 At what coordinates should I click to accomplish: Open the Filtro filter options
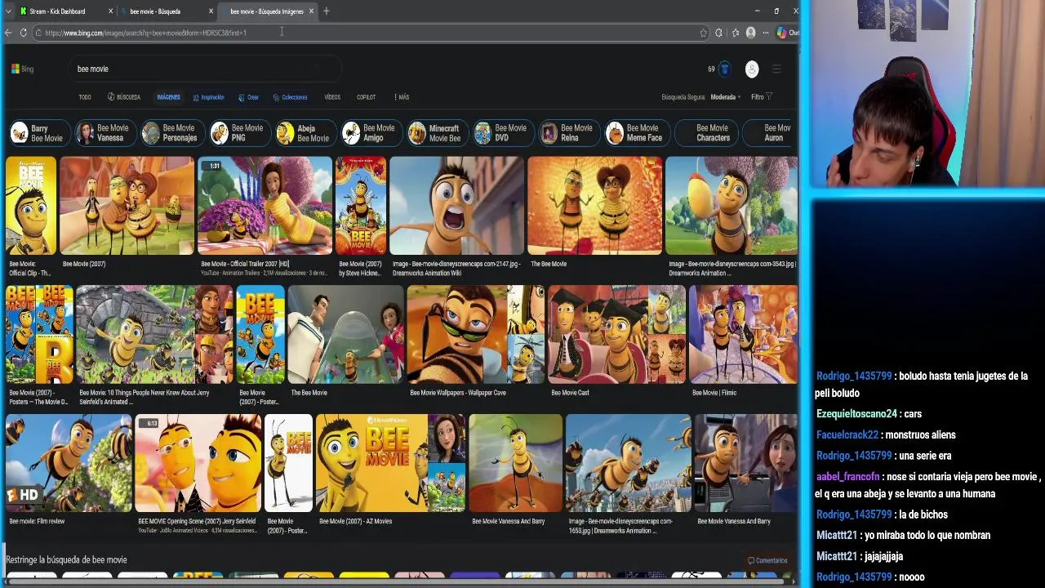(x=761, y=97)
